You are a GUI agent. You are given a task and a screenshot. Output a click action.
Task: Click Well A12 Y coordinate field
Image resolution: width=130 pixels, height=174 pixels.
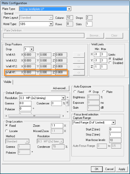(x=45, y=61)
